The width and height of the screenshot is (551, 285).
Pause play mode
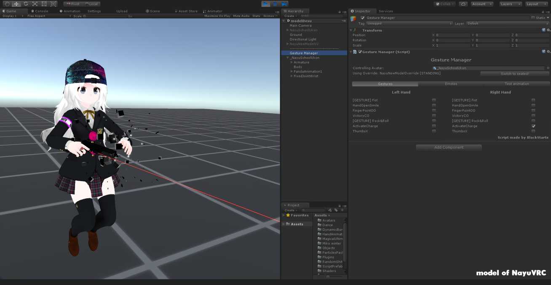pos(275,4)
